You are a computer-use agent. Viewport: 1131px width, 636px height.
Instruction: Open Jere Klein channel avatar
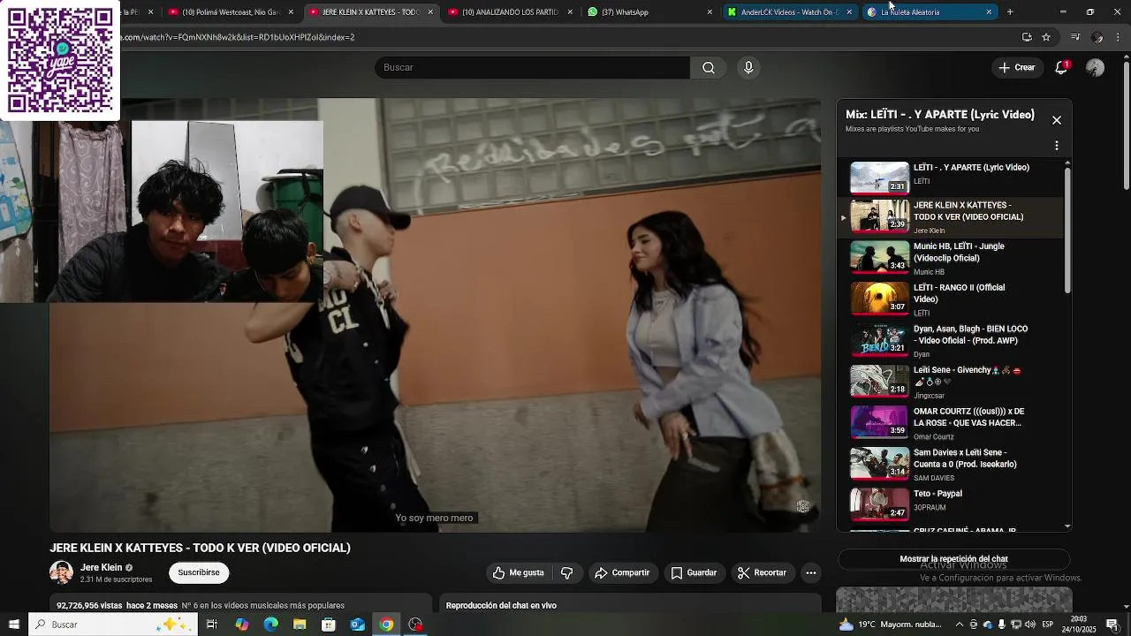tap(61, 572)
